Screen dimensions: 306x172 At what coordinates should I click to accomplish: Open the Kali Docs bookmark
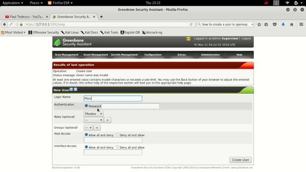89,32
